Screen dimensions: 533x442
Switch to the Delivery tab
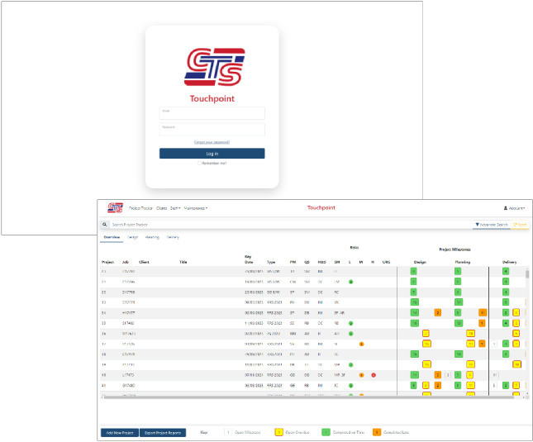(x=173, y=237)
